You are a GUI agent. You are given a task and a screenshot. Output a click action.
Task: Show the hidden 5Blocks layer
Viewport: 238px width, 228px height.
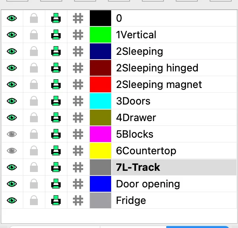pos(12,135)
